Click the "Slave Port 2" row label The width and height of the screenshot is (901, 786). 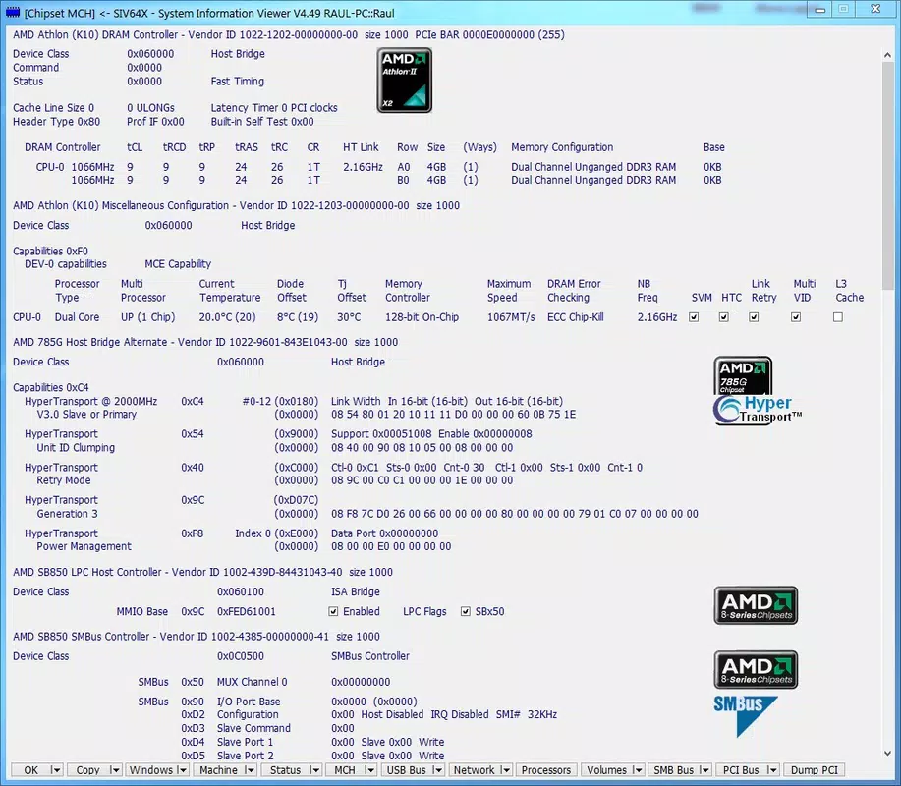point(246,756)
